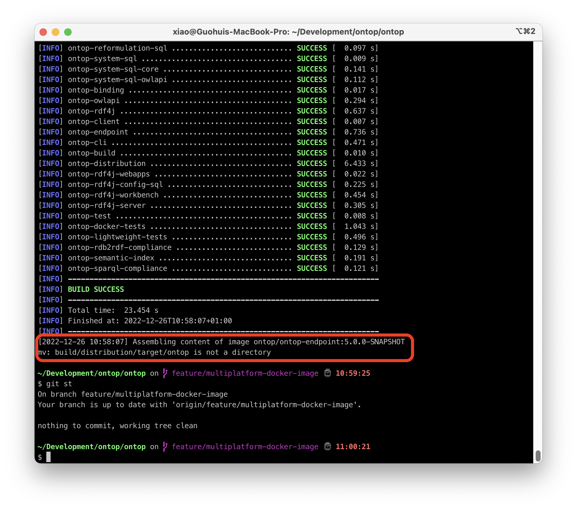Select the timestamp 11:00:21 in the prompt
This screenshot has height=509, width=577.
(x=353, y=446)
